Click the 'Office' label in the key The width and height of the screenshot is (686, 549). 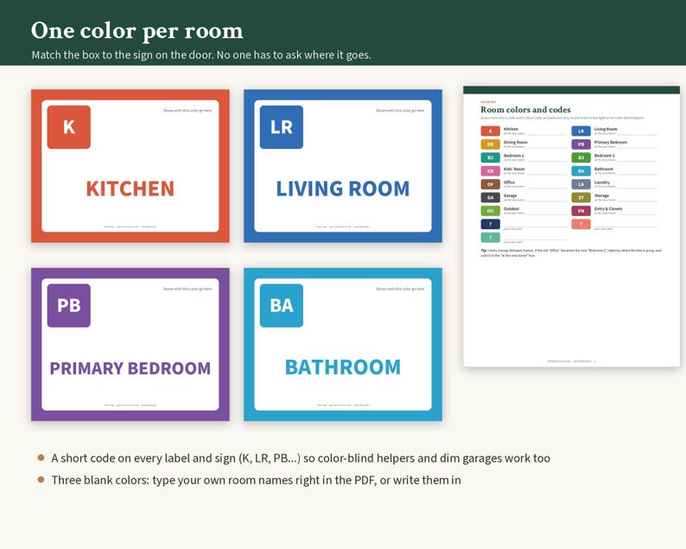(509, 182)
